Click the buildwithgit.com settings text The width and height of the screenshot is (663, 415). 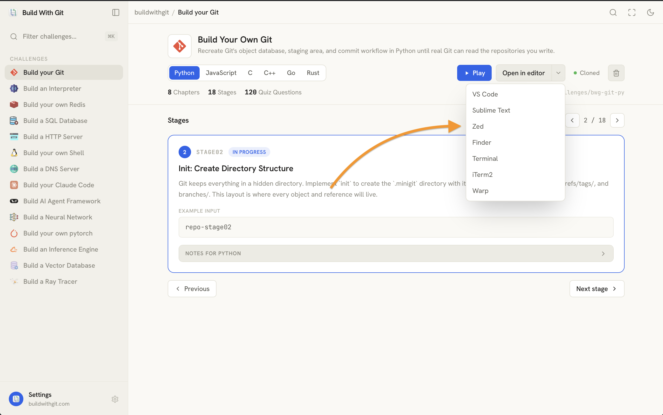(49, 404)
